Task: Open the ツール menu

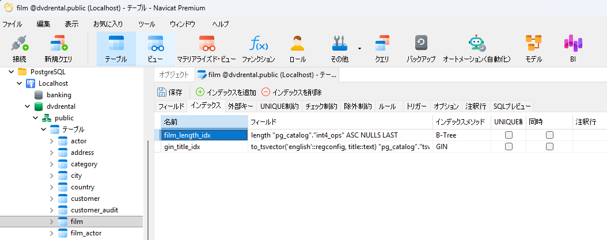Action: (146, 24)
